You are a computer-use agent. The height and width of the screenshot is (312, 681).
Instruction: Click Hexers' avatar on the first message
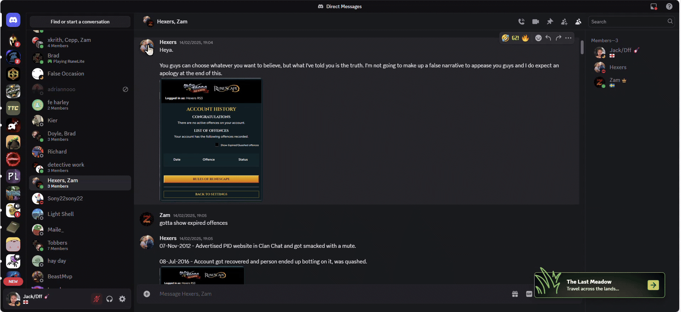point(147,46)
